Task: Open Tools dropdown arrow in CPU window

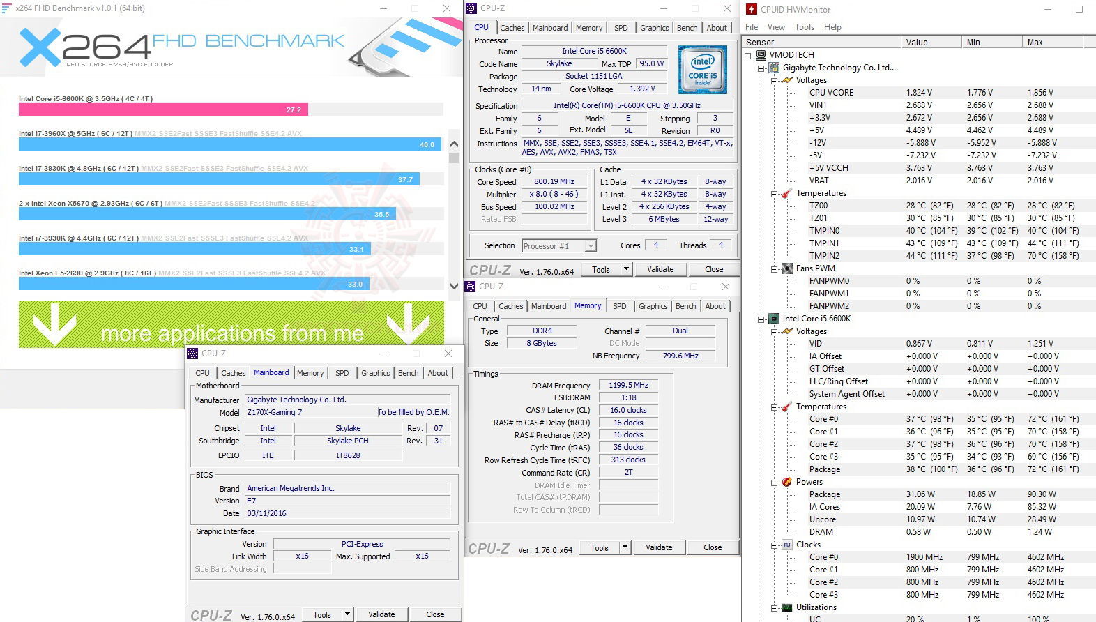Action: [626, 269]
